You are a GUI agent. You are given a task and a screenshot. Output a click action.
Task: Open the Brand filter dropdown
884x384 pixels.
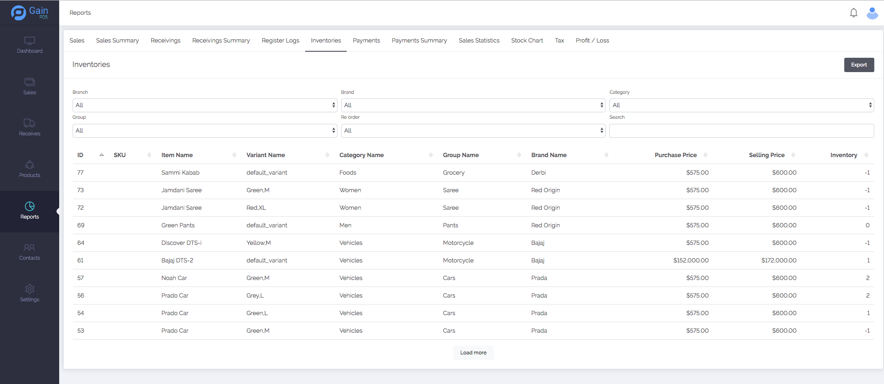pyautogui.click(x=473, y=105)
